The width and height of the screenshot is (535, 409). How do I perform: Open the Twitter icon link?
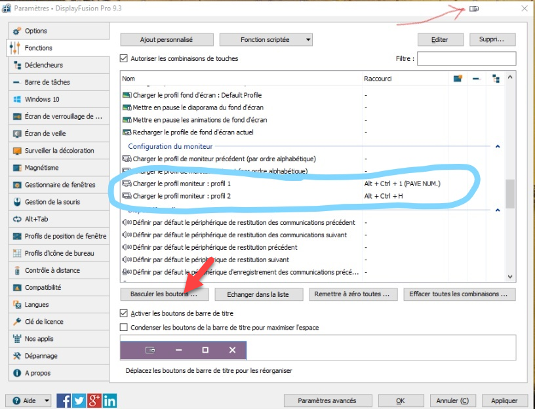pyautogui.click(x=79, y=400)
